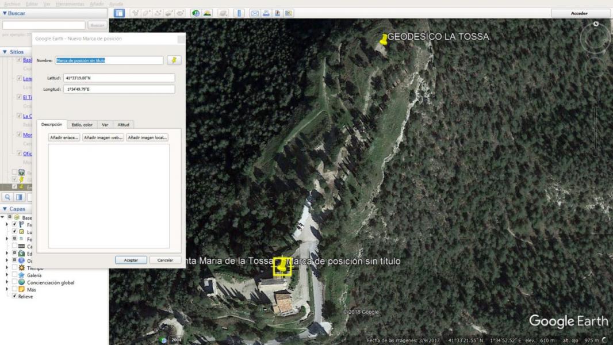613x345 pixels.
Task: Click the email envelope toolbar icon
Action: 255,13
